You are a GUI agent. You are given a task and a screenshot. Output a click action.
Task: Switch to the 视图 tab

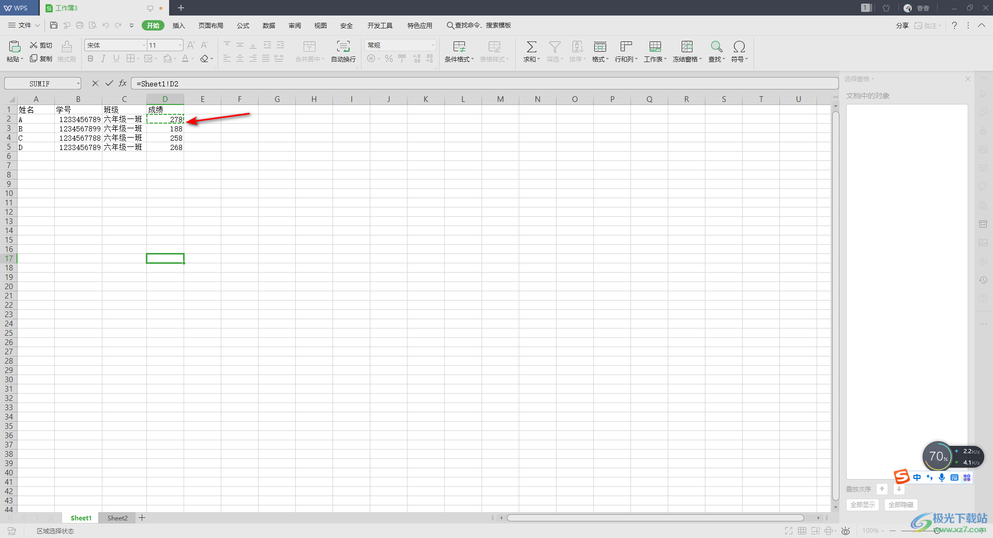point(321,25)
